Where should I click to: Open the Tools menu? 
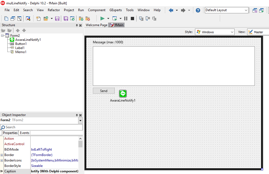[130, 10]
